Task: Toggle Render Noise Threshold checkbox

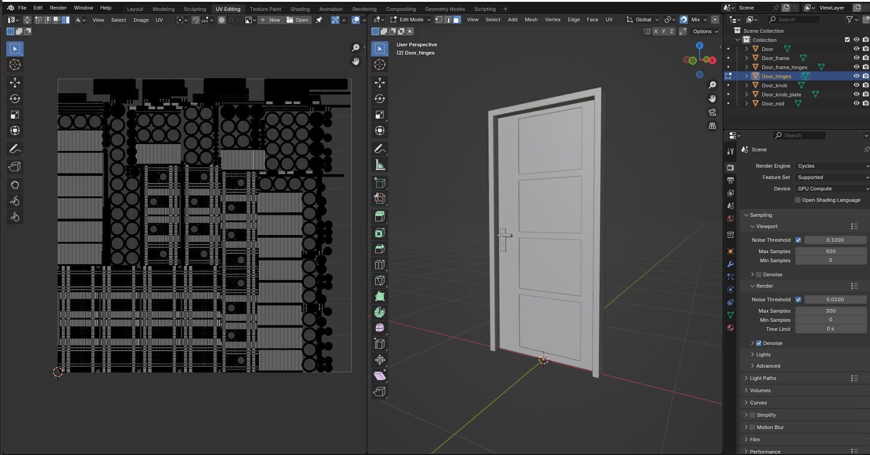Action: [798, 300]
